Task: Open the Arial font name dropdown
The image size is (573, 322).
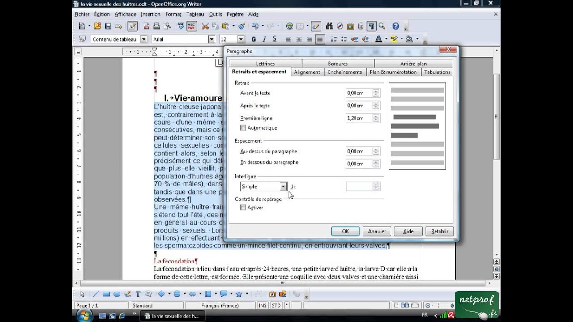Action: pyautogui.click(x=212, y=39)
